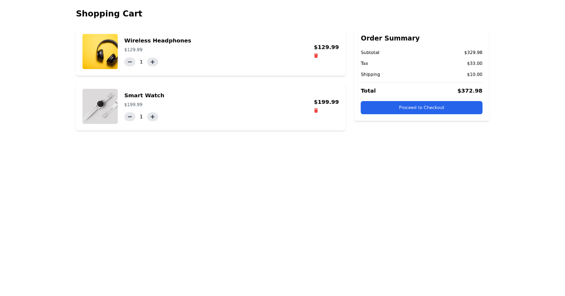Screen dimensions: 565x296
Task: Click the Shopping Cart page heading
Action: [109, 13]
